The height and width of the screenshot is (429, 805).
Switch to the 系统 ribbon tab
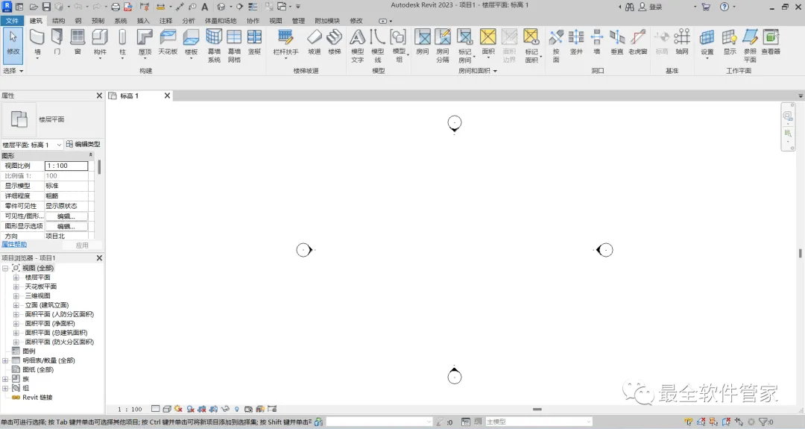[121, 21]
